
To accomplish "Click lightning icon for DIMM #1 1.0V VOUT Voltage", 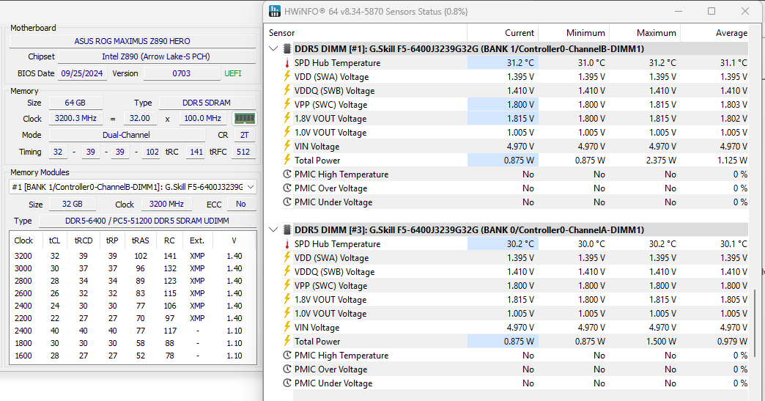I will point(287,132).
